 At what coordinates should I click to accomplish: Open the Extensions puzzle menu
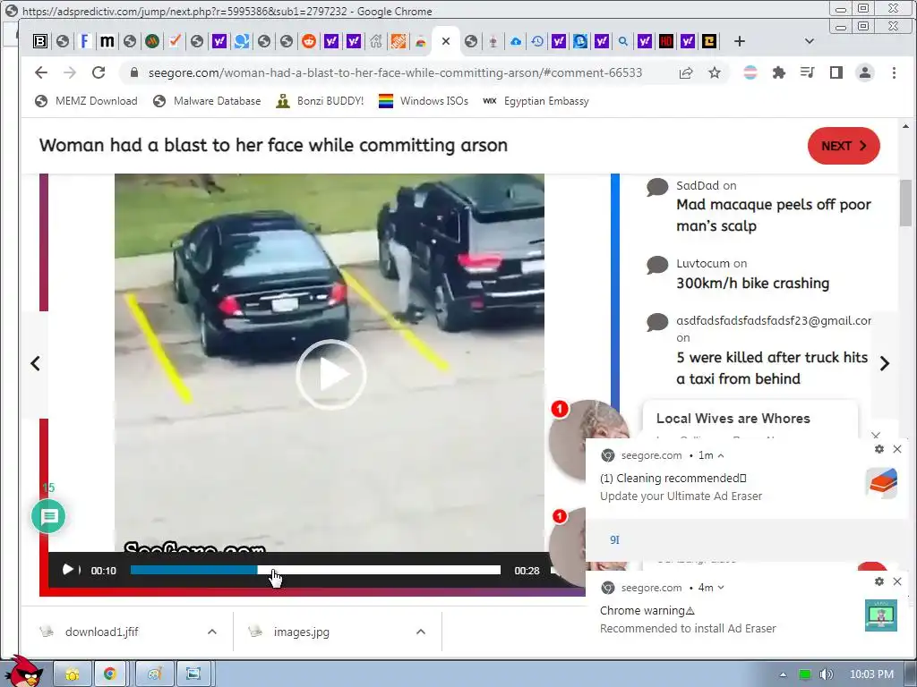pyautogui.click(x=778, y=72)
